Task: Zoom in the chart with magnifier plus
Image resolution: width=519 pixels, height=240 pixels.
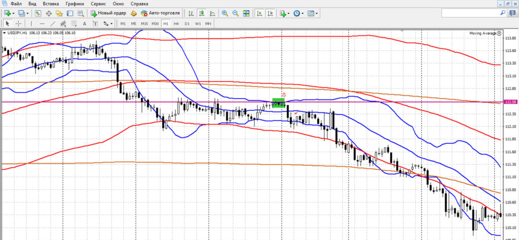Action: pos(225,13)
